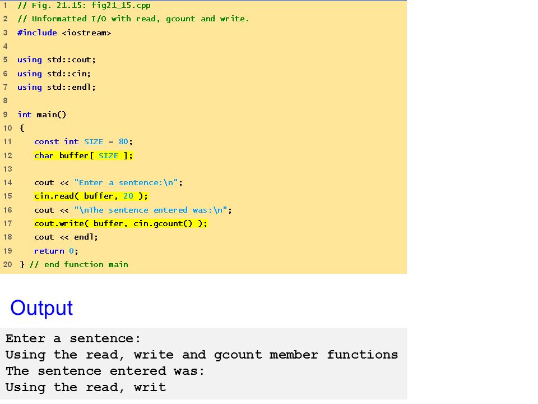Click 'using std::cin;' line
Viewport: 538px width, 404px height.
point(54,74)
